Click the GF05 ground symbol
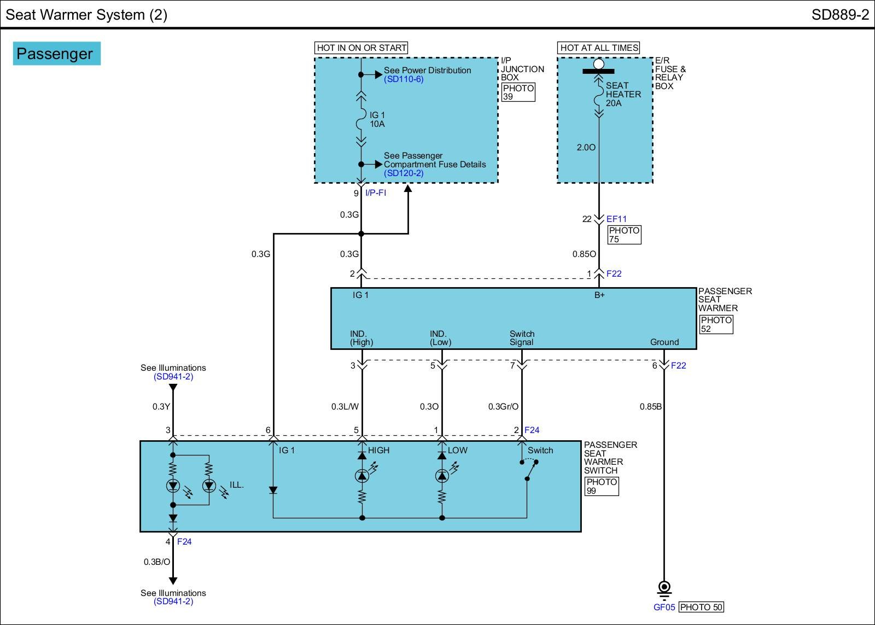This screenshot has height=625, width=875. coord(664,588)
